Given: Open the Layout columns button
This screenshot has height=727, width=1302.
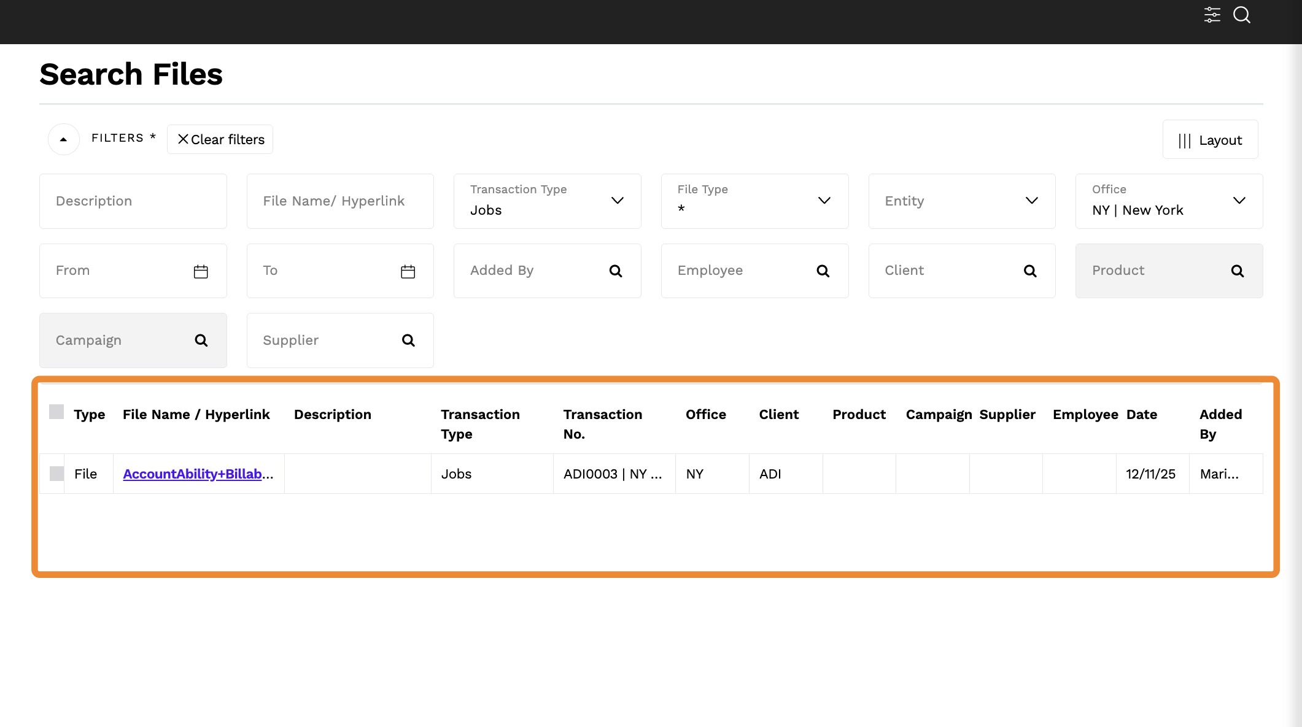Looking at the screenshot, I should [1210, 140].
